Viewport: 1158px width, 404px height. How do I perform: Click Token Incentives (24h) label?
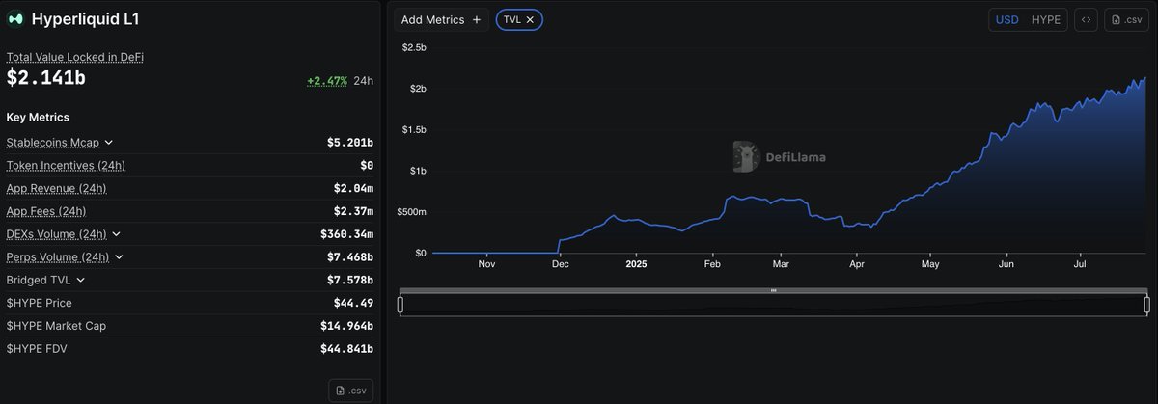coord(66,166)
